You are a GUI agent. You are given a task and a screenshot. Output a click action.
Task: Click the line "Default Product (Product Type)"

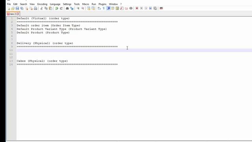[43, 32]
